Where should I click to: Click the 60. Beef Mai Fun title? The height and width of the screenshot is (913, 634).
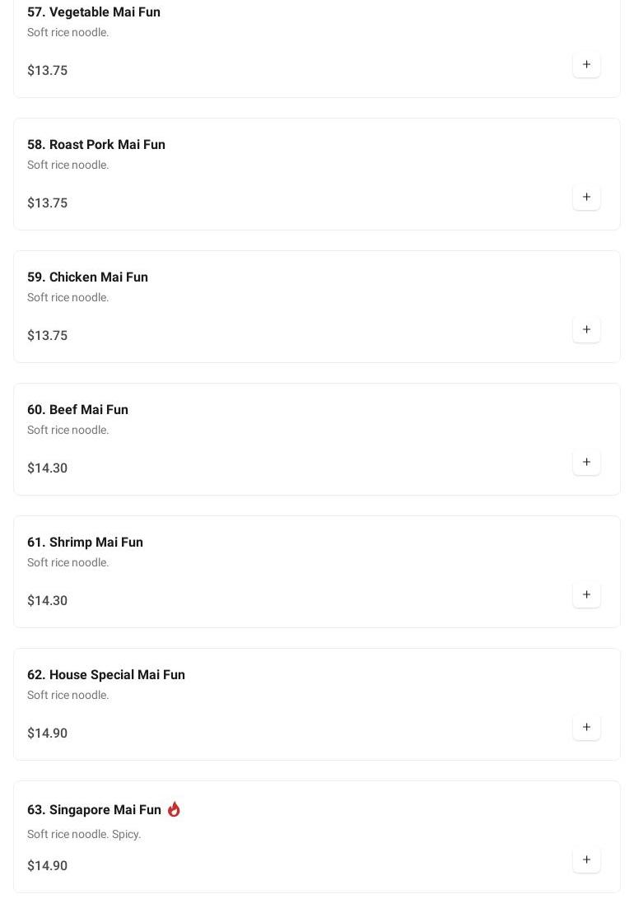(x=77, y=410)
